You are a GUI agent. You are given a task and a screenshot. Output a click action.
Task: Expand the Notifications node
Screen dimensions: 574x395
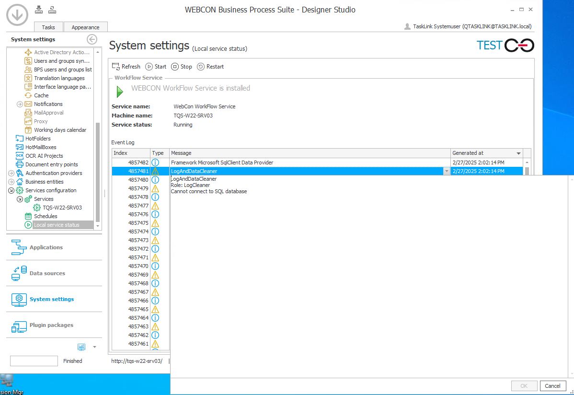coord(20,104)
